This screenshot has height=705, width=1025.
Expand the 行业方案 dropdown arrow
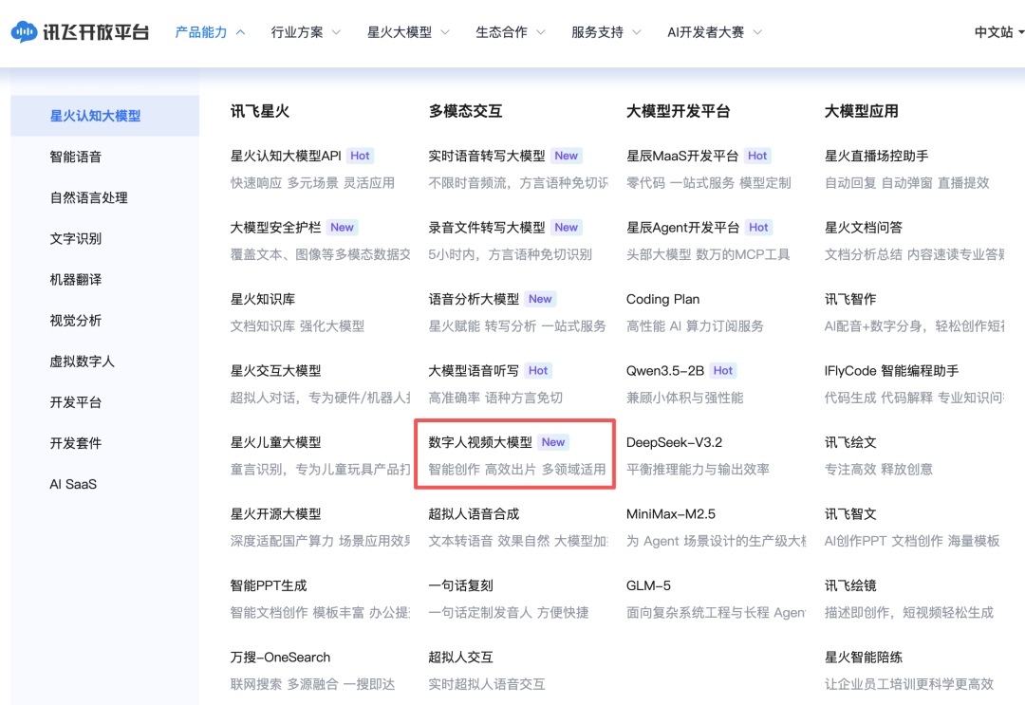coord(336,32)
